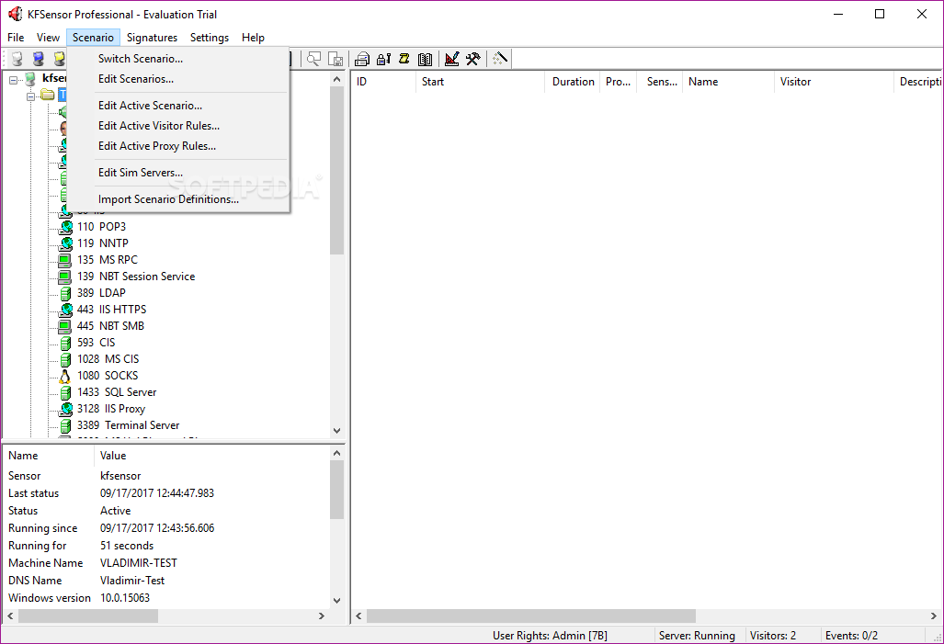Click User Rights: Admin status entry
944x644 pixels.
tap(550, 636)
